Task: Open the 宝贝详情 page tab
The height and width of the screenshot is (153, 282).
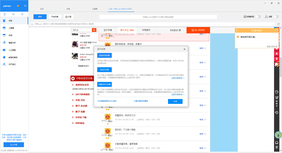Action: 108,30
